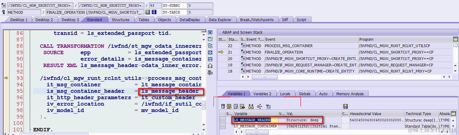Click breakpoint margin at line 93

tap(6, 78)
